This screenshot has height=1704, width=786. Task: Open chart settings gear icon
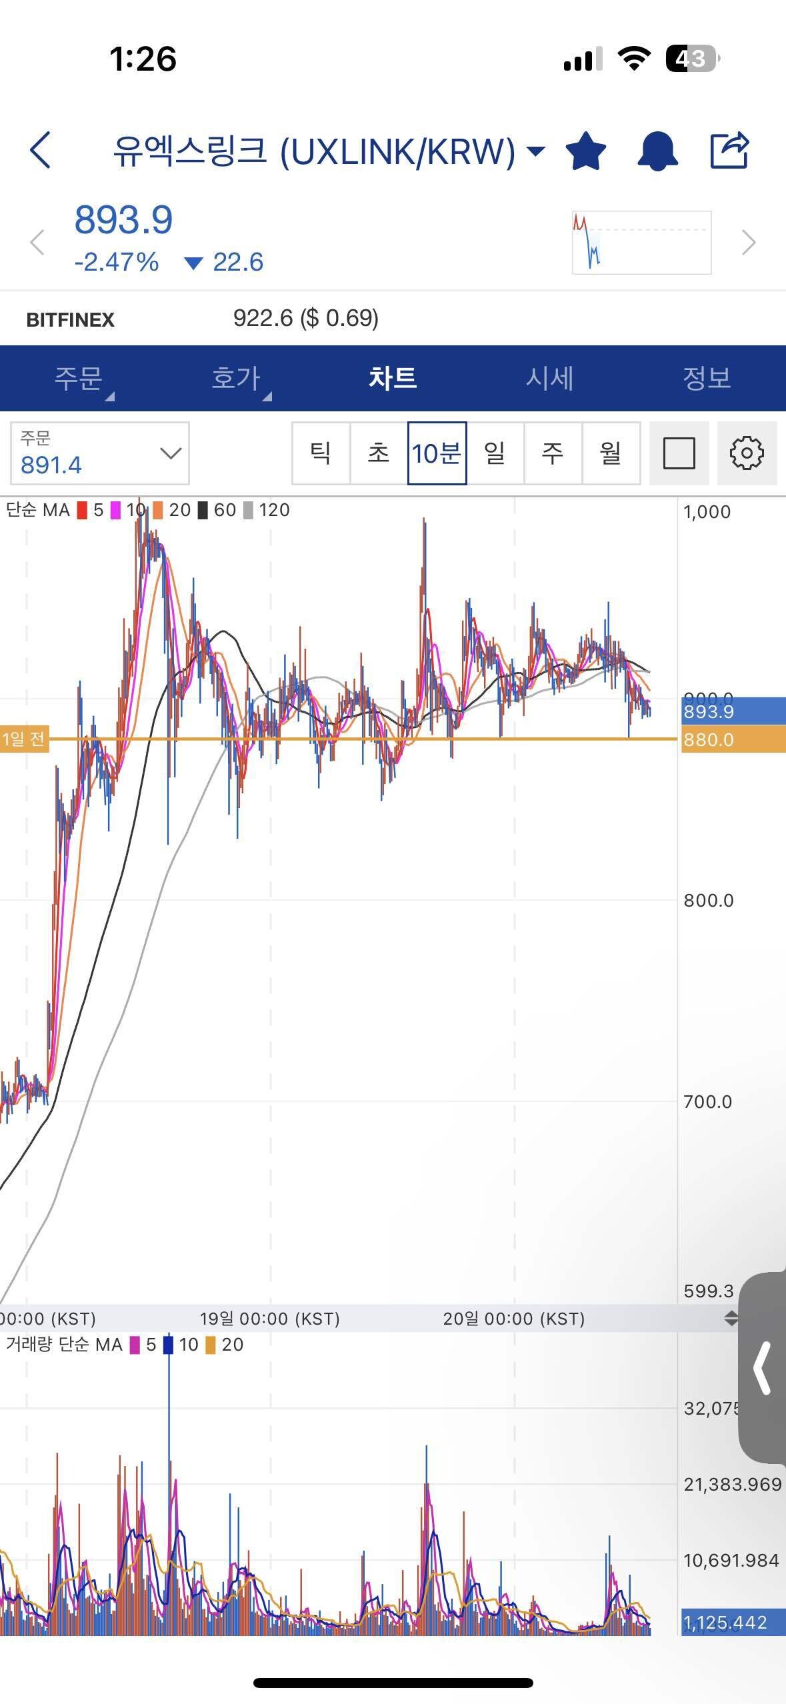[x=747, y=453]
